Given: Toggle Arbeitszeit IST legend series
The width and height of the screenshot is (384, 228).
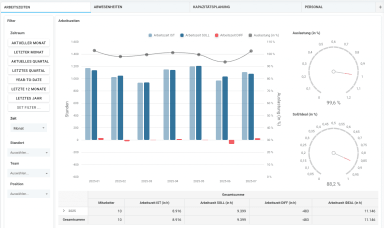Looking at the screenshot, I should click(162, 35).
